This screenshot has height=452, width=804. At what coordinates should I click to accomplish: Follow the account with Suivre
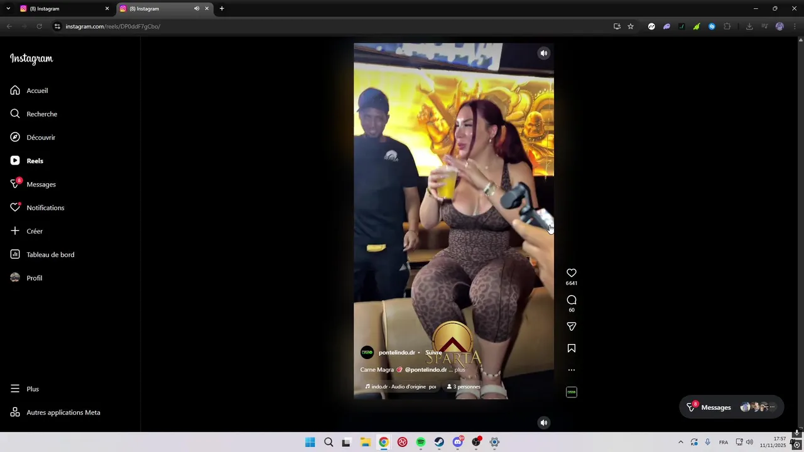point(433,353)
